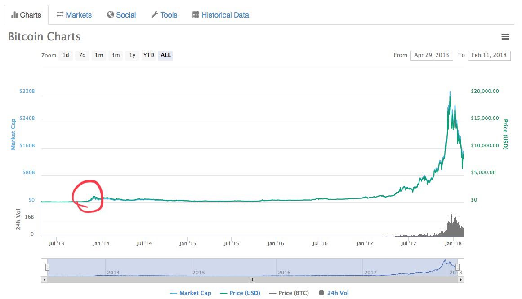Viewport: 522px width, 299px height.
Task: Click the $20,000.00 price axis label
Action: pyautogui.click(x=485, y=91)
